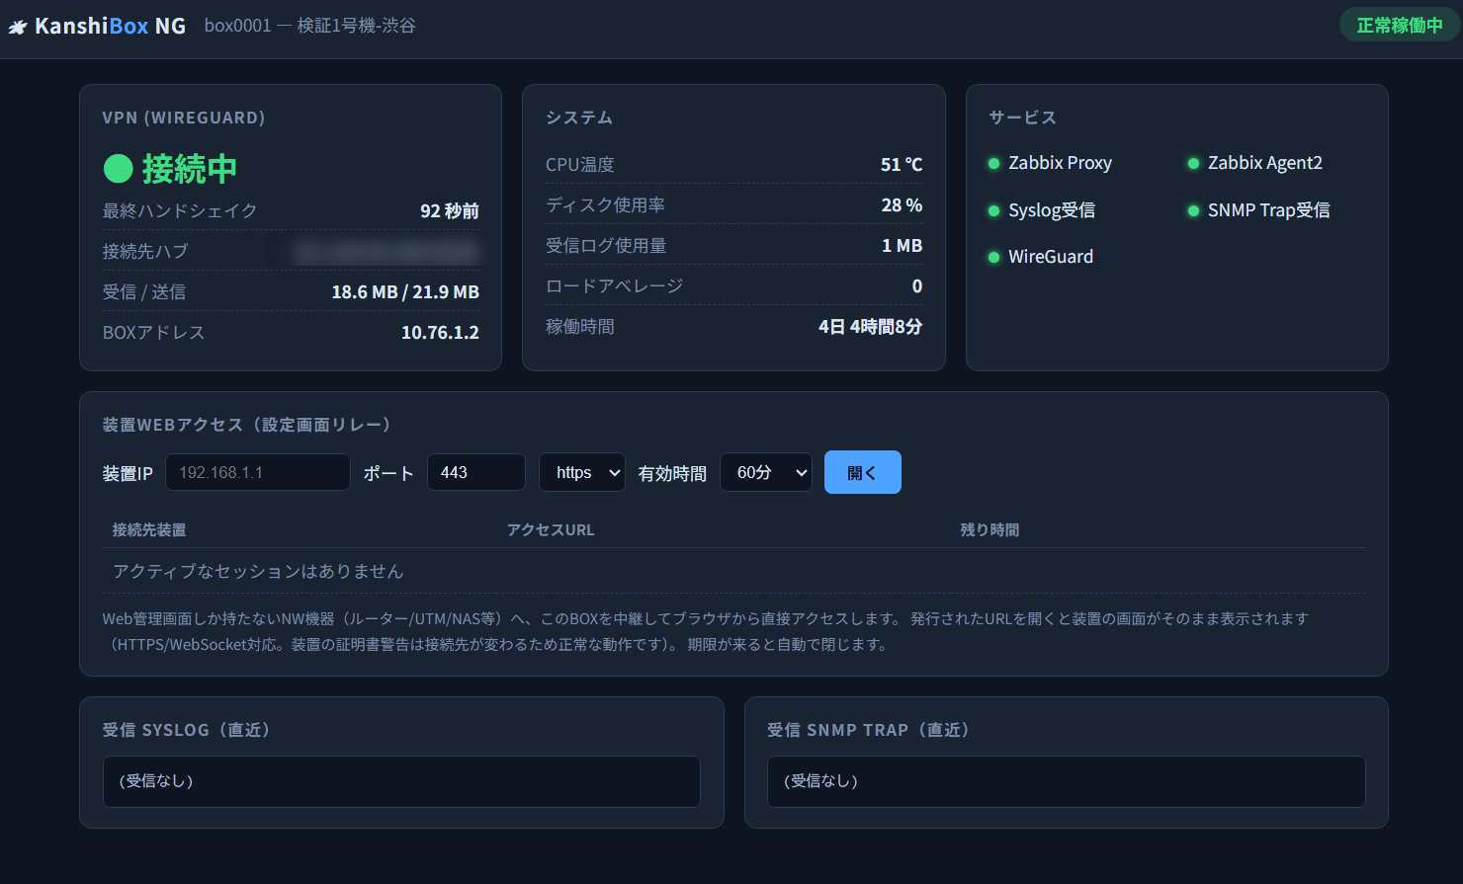Image resolution: width=1463 pixels, height=884 pixels.
Task: Click the システム card heading
Action: pos(579,118)
